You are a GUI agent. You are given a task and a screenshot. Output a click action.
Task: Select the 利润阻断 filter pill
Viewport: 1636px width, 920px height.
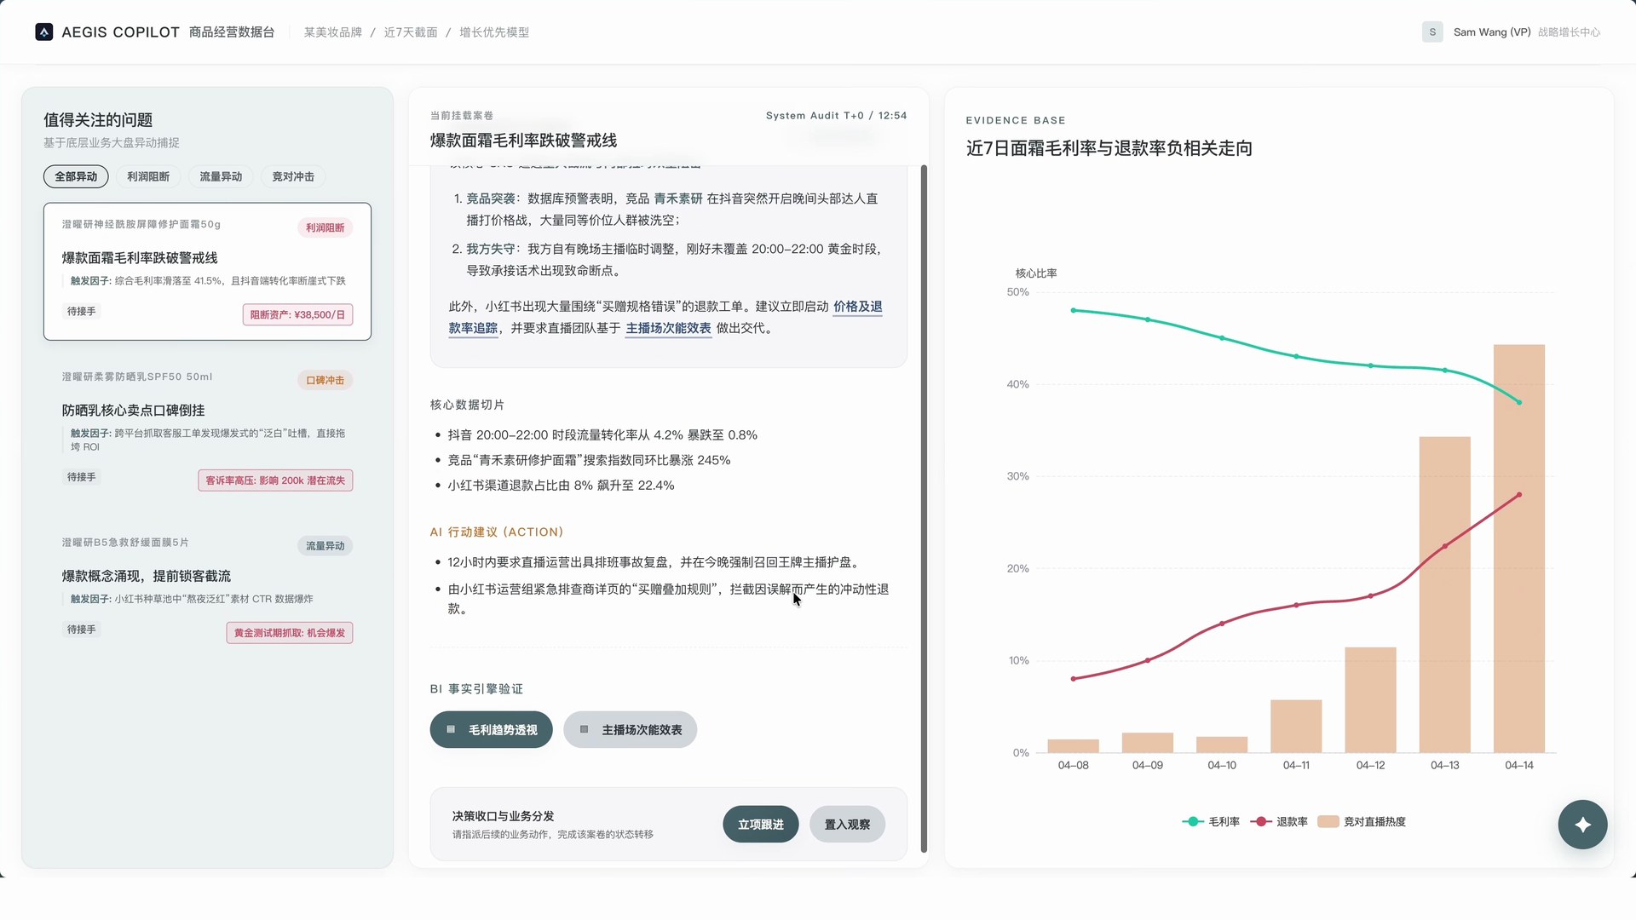(148, 176)
